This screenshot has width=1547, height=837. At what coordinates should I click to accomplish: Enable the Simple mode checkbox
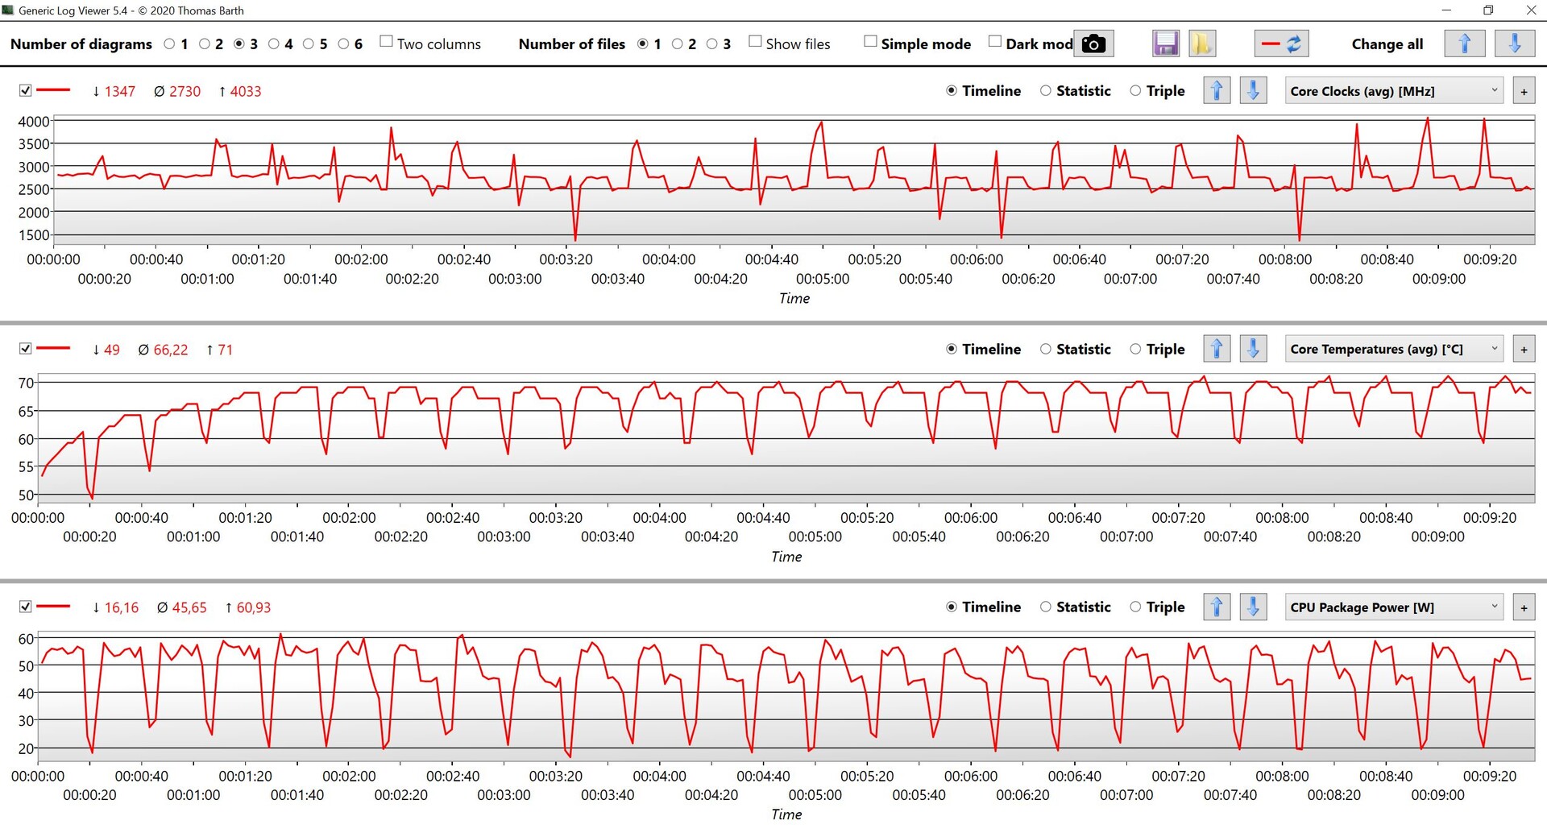click(x=870, y=42)
